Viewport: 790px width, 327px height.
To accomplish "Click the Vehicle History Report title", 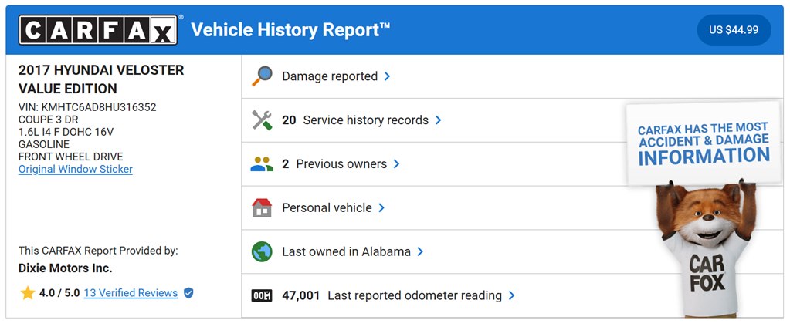I will [290, 30].
